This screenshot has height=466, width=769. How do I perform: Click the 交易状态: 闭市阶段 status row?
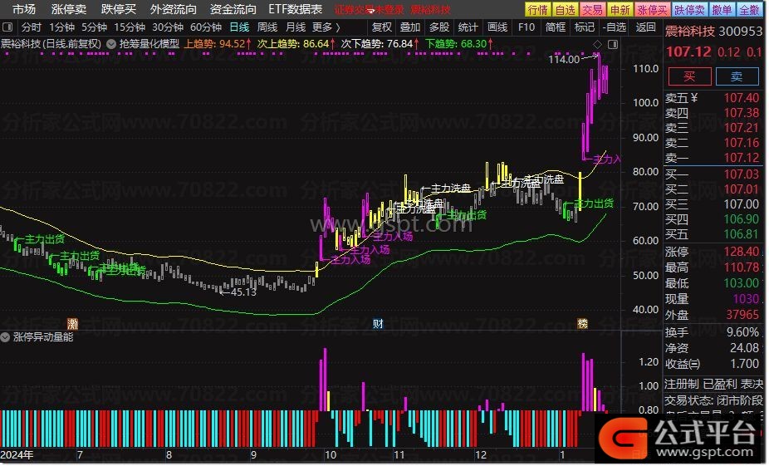tap(714, 400)
